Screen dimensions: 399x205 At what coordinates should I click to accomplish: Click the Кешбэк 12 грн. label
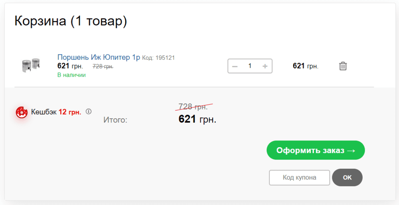click(x=56, y=112)
